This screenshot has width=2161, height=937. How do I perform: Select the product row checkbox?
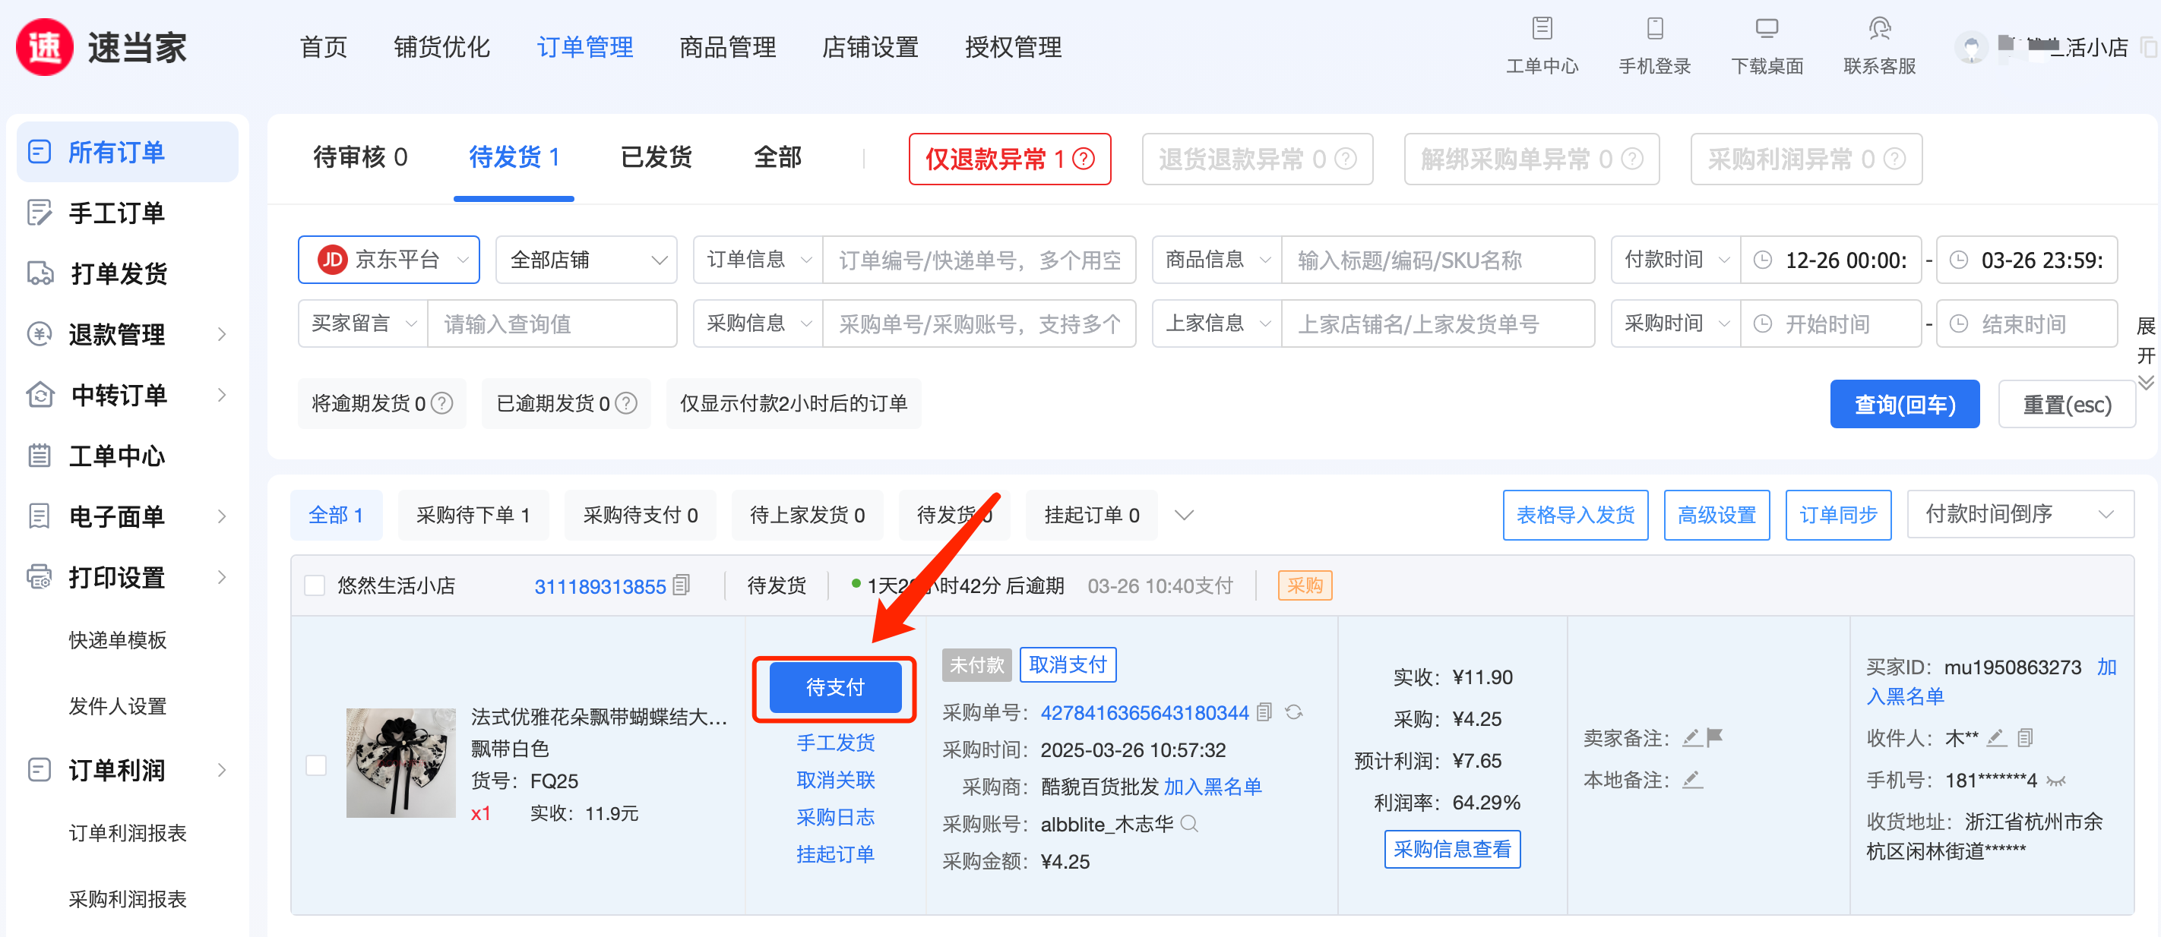point(316,765)
